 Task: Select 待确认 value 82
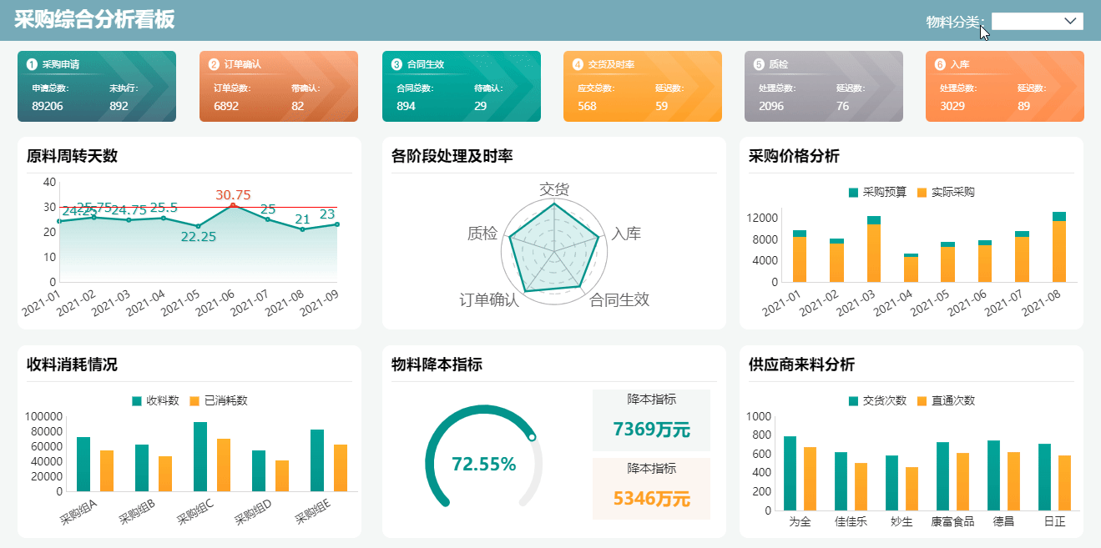(298, 106)
